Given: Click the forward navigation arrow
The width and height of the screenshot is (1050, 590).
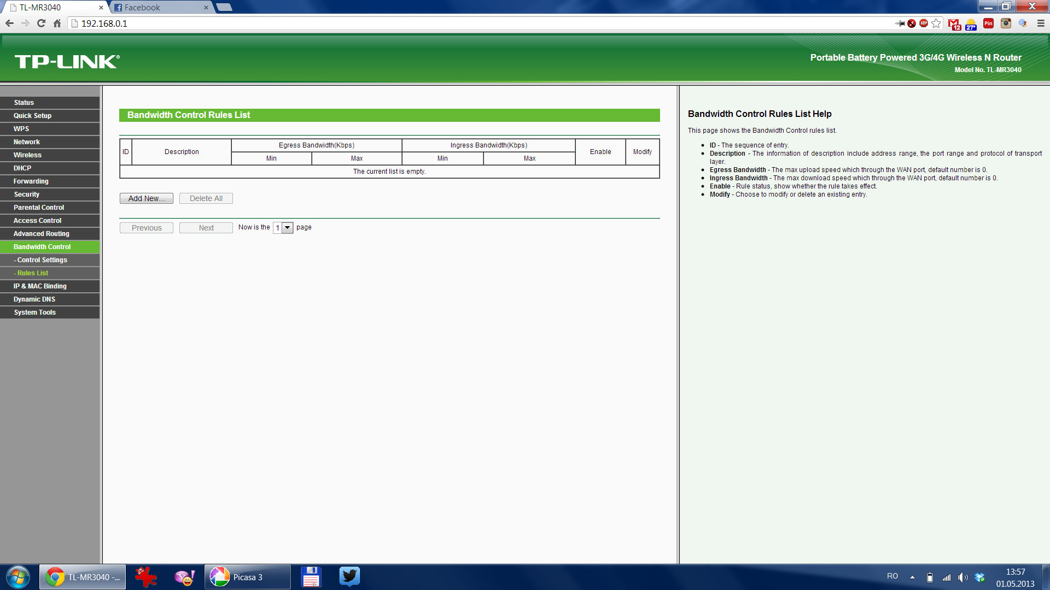Looking at the screenshot, I should tap(25, 23).
